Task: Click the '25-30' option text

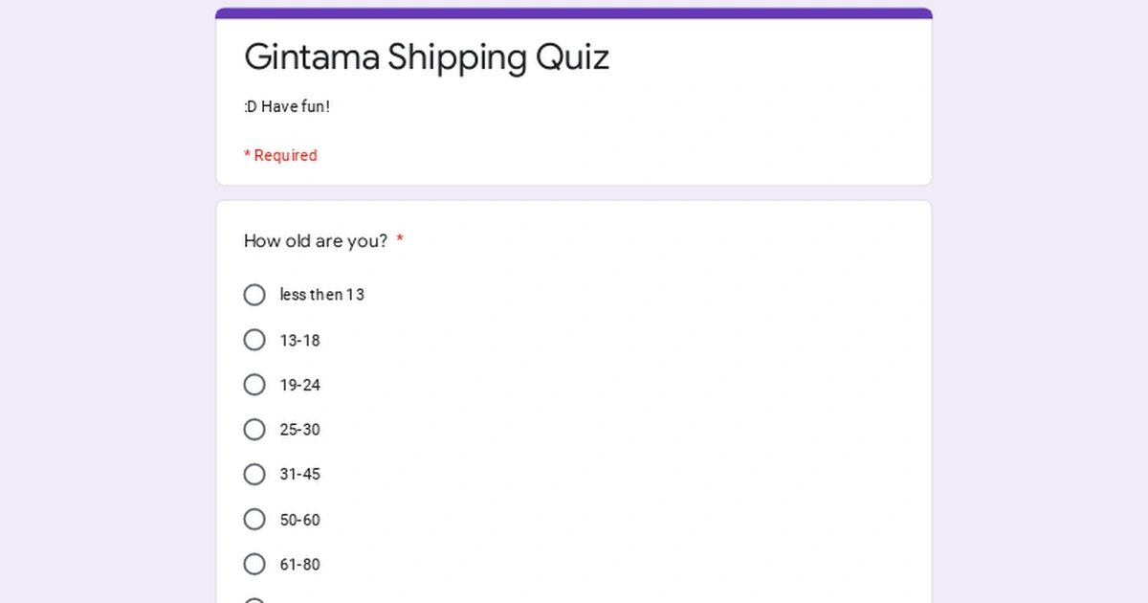Action: click(299, 430)
